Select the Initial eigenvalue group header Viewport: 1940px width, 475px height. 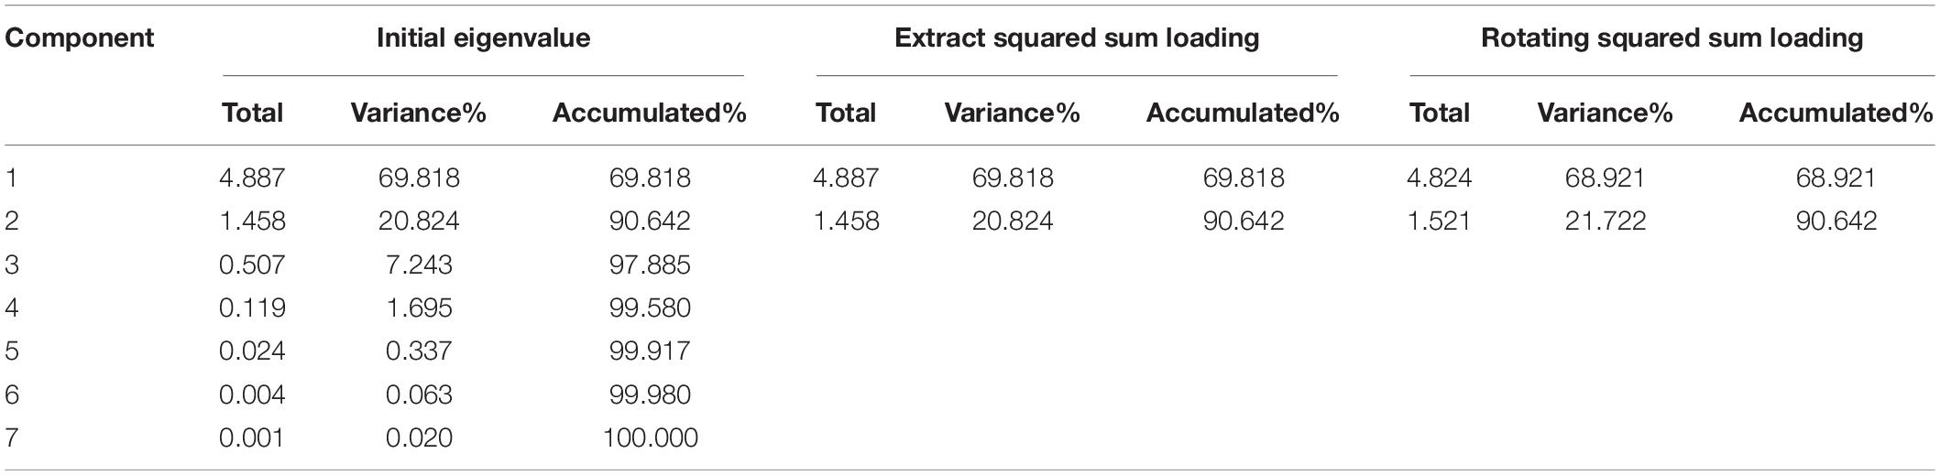(483, 38)
